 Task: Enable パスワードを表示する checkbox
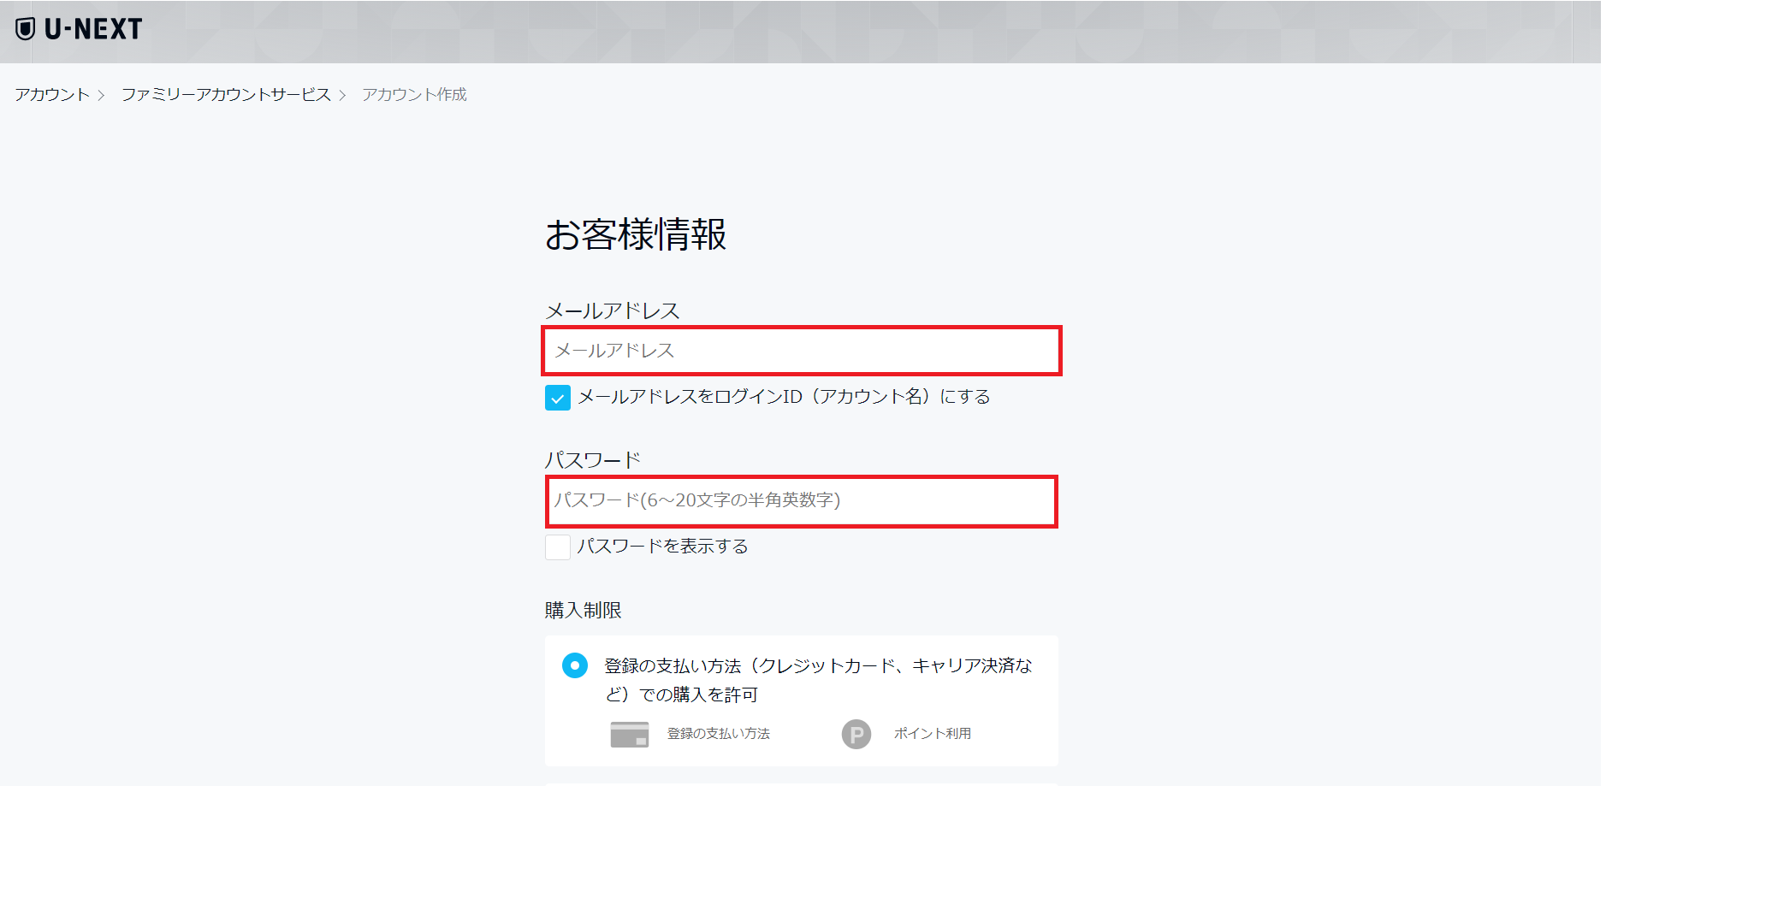click(558, 547)
